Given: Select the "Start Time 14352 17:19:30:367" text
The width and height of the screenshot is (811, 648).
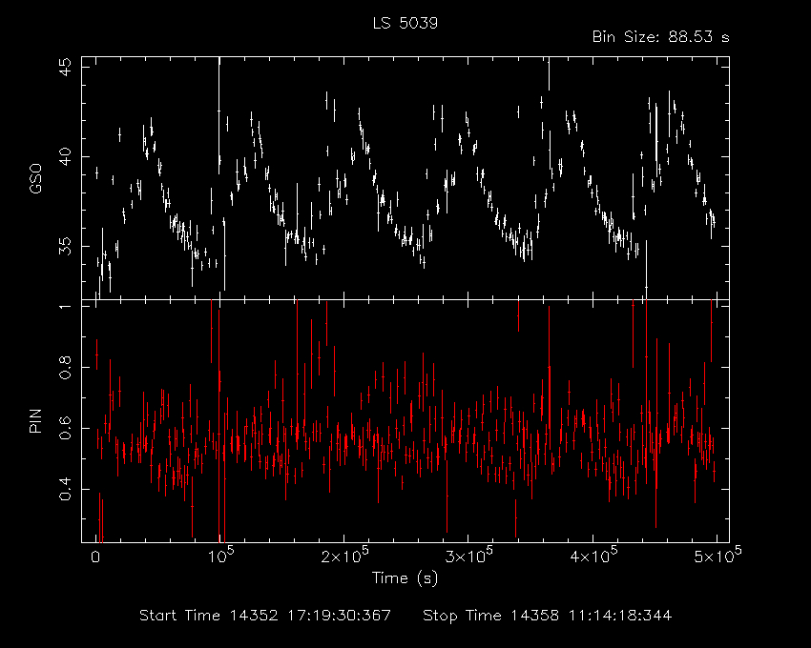Looking at the screenshot, I should [265, 616].
